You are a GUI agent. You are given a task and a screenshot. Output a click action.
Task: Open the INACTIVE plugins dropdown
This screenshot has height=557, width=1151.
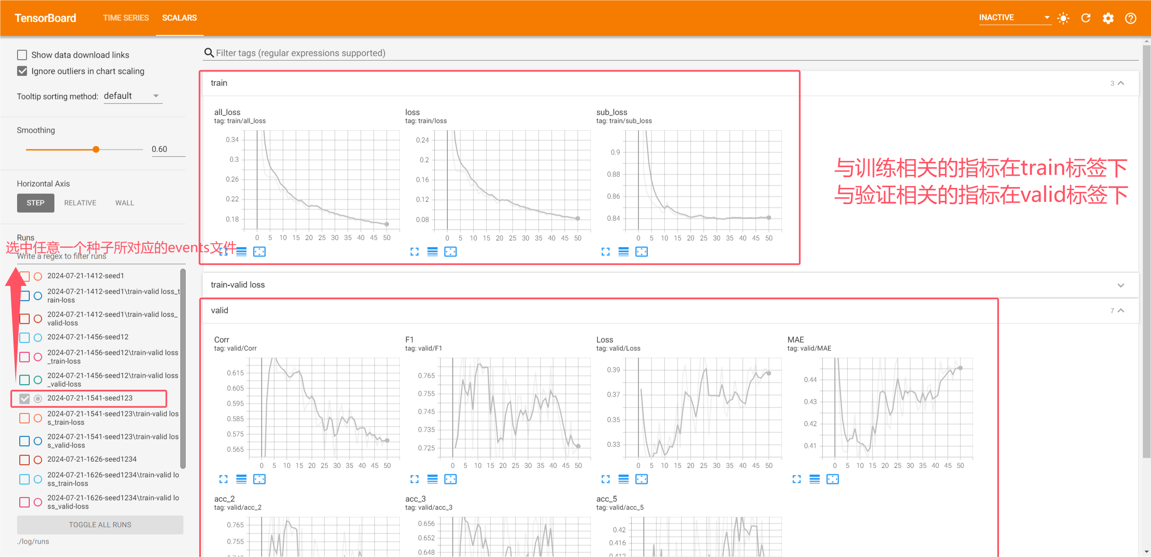(x=1015, y=18)
